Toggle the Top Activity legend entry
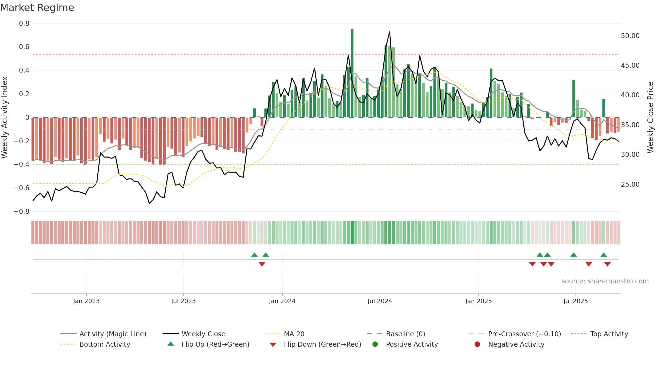 pyautogui.click(x=600, y=334)
